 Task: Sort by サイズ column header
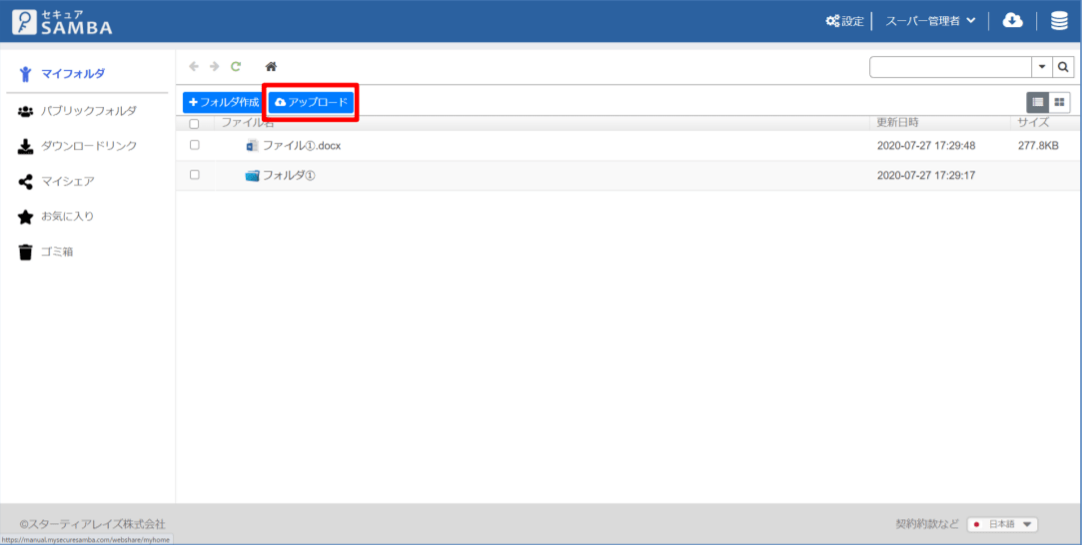pos(1033,123)
